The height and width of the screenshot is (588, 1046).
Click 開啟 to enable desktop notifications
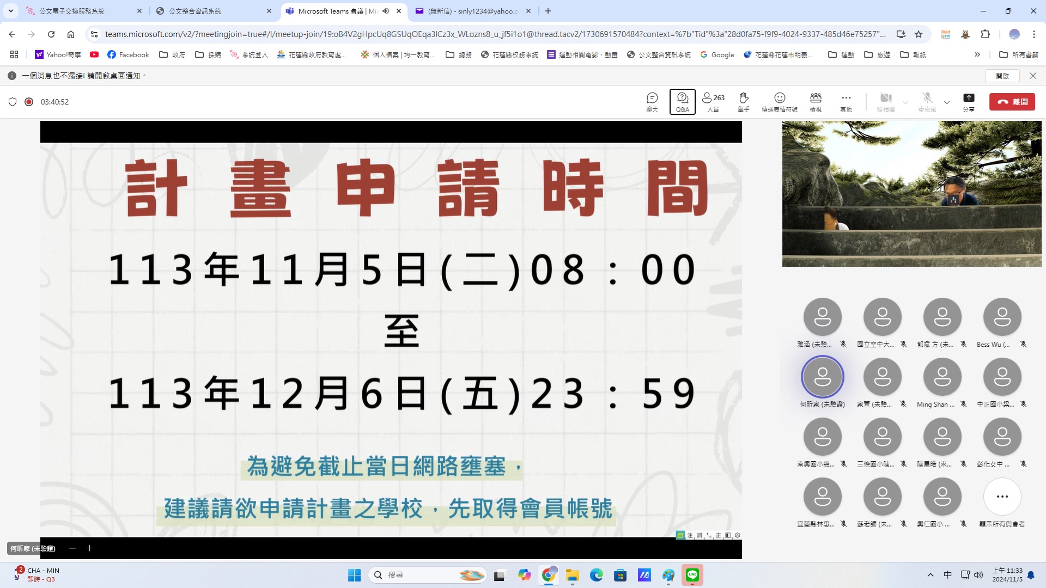(1002, 76)
